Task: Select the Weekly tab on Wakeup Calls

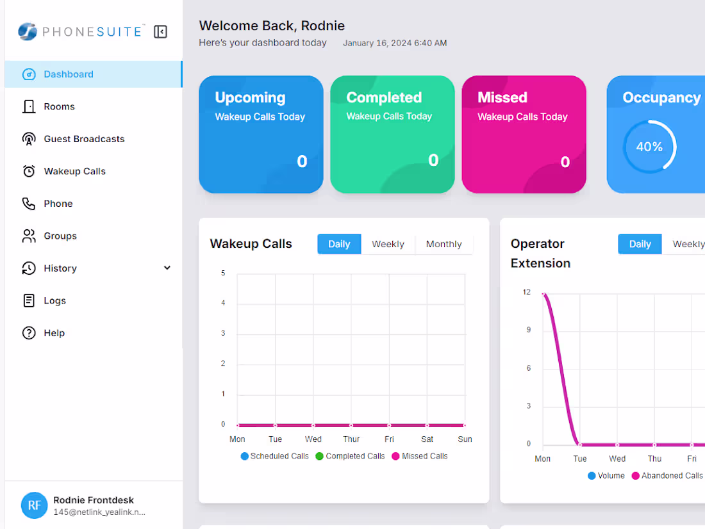Action: coord(388,244)
